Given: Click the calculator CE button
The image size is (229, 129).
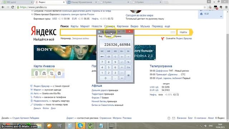Looking at the screenshot, I should coord(109,57).
